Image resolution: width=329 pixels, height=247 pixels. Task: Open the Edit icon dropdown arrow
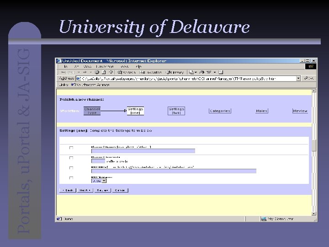tap(214, 72)
